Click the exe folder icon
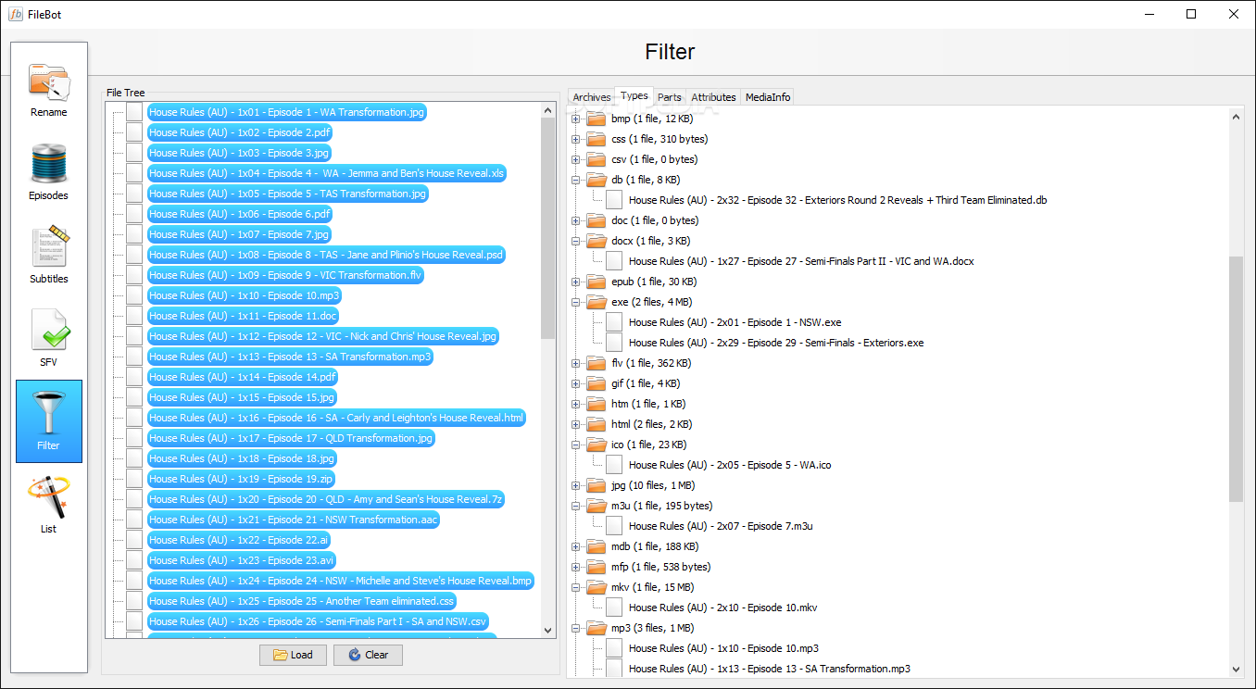This screenshot has height=689, width=1256. tap(596, 302)
